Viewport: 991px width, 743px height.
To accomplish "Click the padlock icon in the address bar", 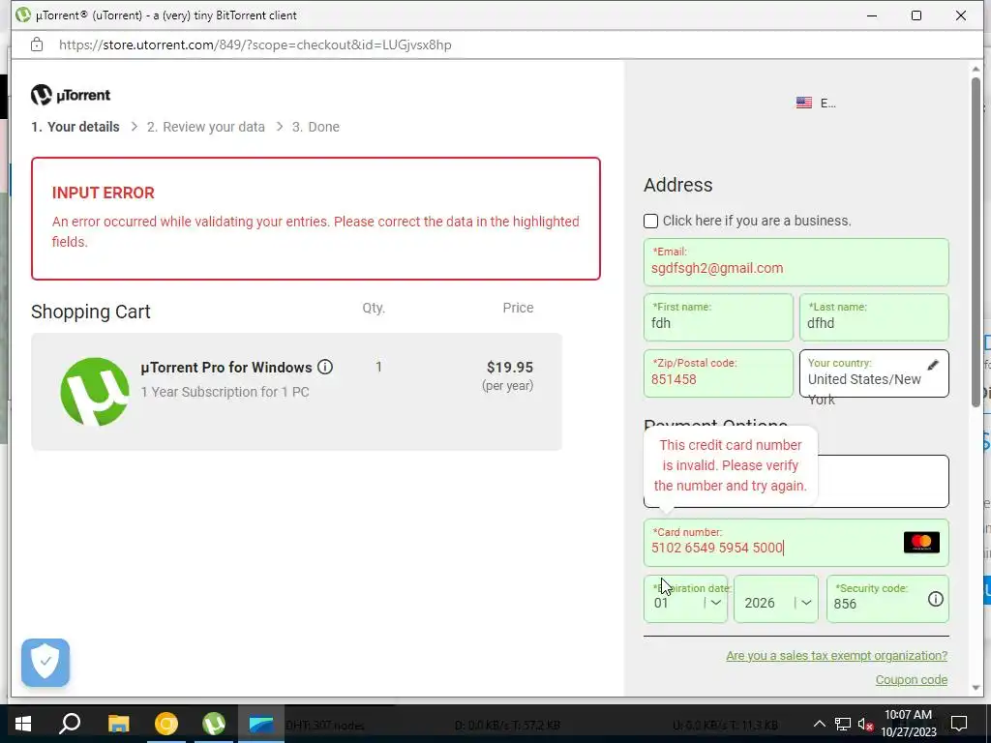I will coord(37,45).
